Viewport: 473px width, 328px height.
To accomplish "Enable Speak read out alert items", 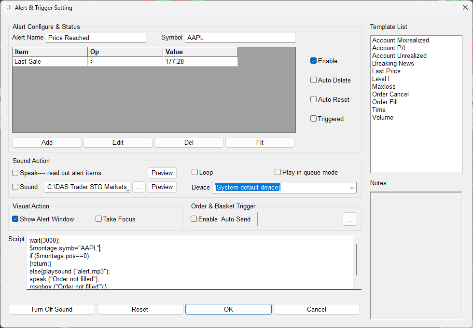I will (15, 173).
